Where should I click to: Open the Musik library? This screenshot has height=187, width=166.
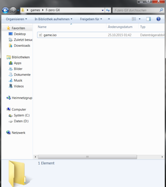pos(18,81)
